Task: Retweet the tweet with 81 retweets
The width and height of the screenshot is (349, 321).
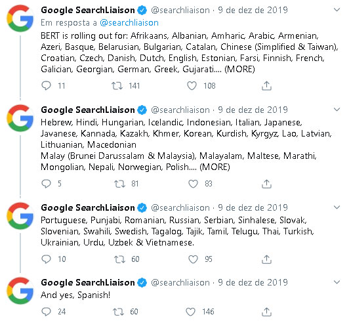Action: pos(119,184)
